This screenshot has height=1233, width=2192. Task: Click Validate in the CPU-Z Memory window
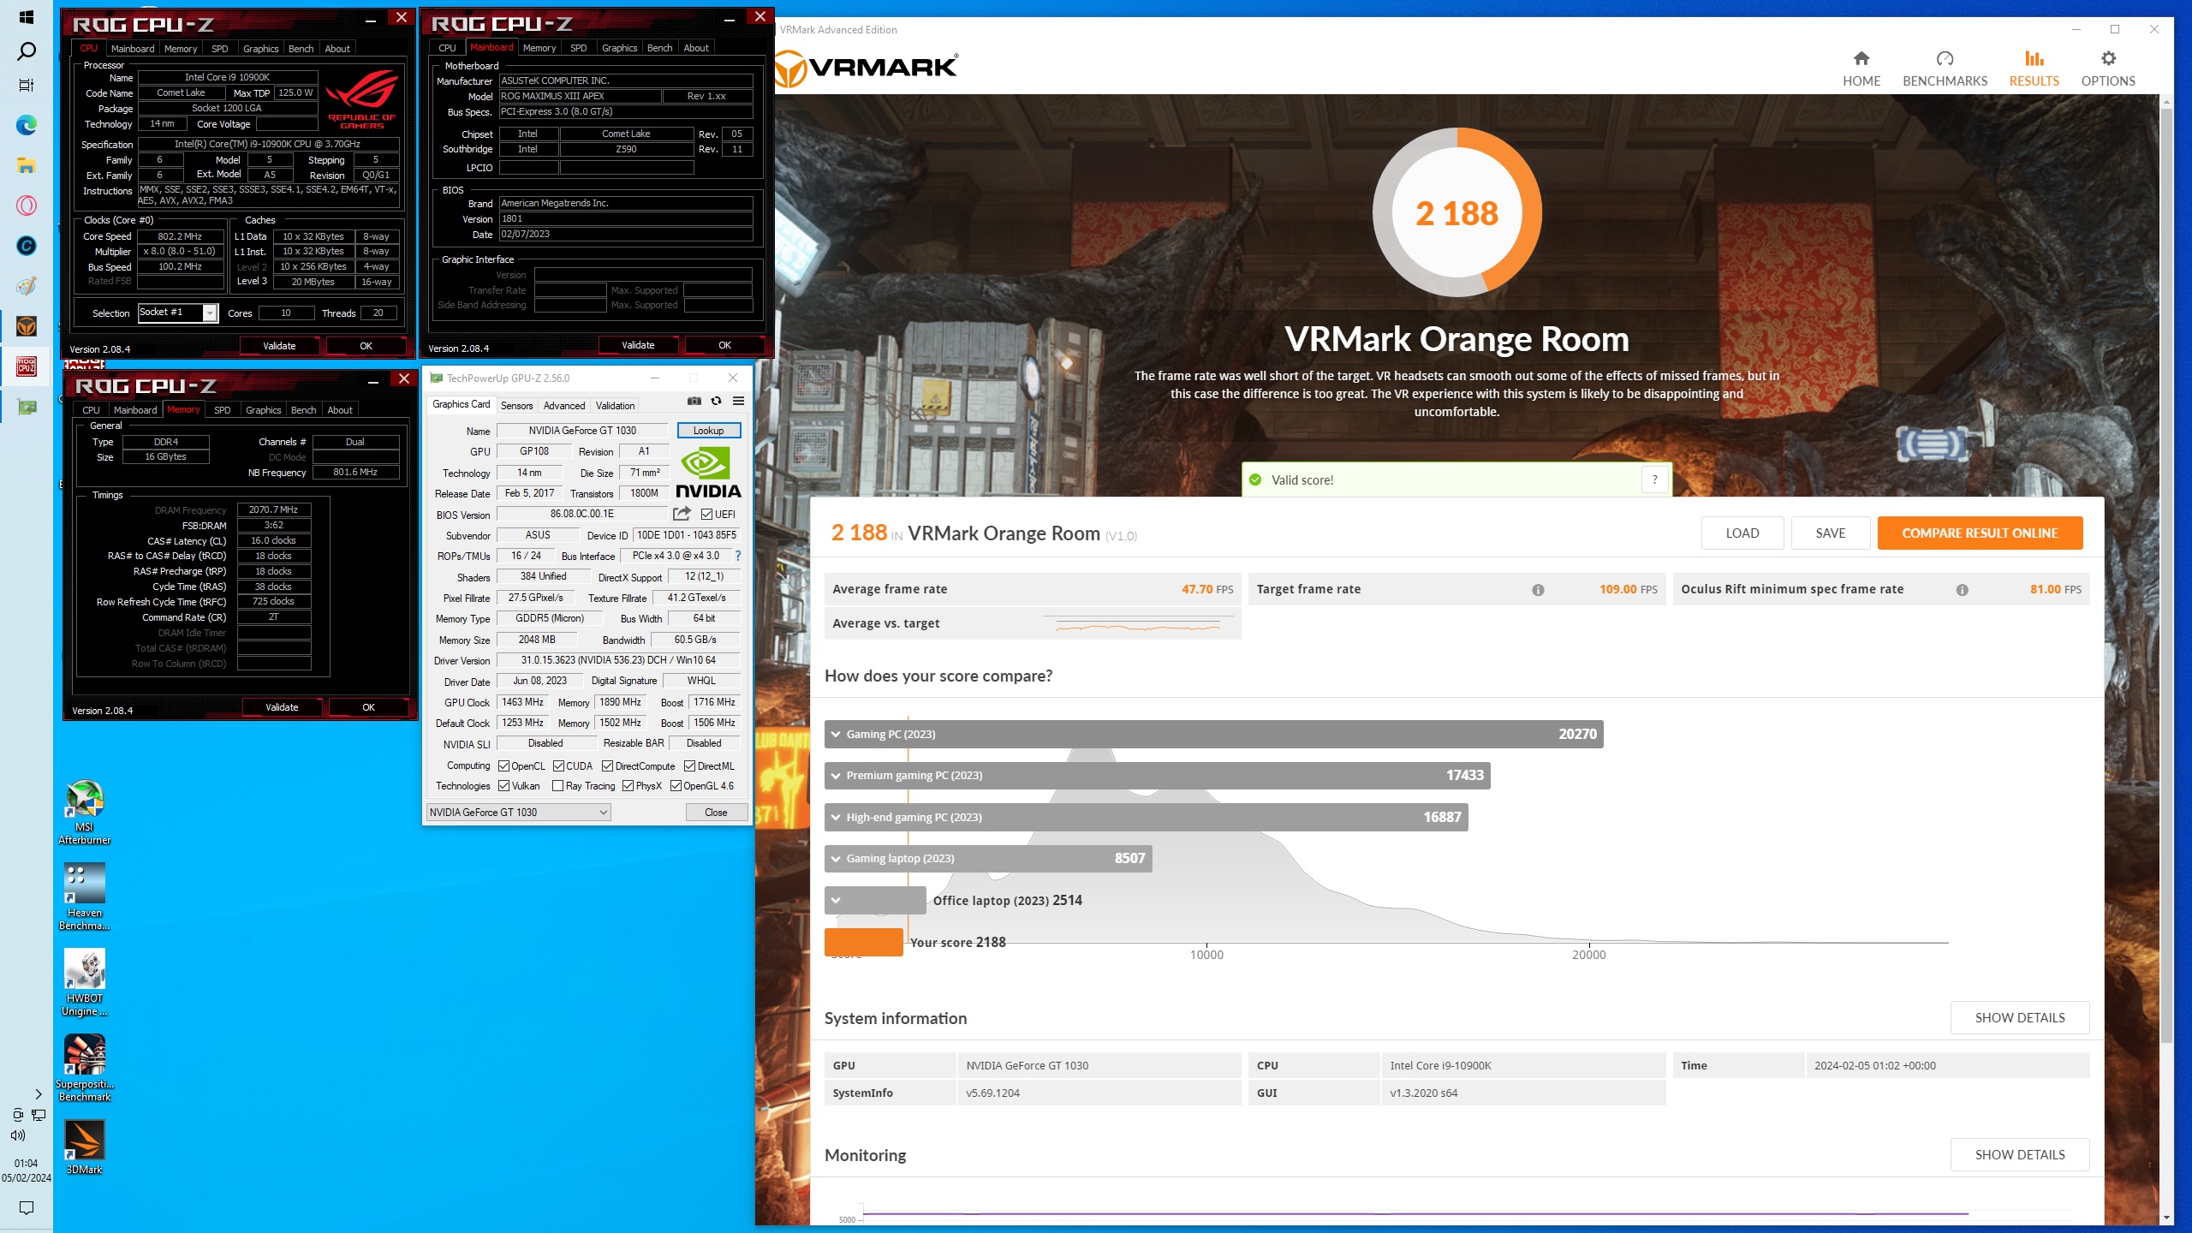point(282,707)
